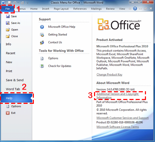155x142 pixels.
Task: Click the Save floppy icon in Backstage menu
Action: (x=8, y=16)
